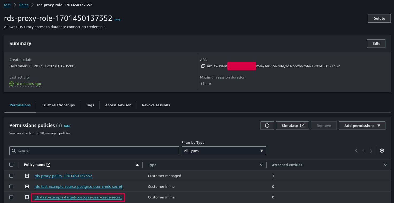Check the rds-proxy-policy-1701450137352 checkbox

pyautogui.click(x=11, y=176)
